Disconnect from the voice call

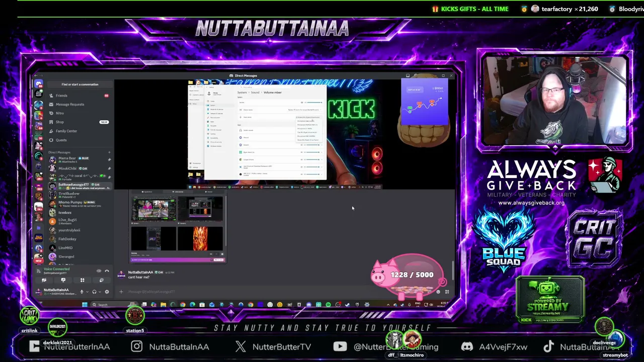coord(107,271)
